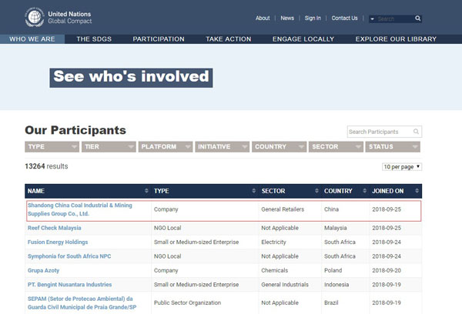The image size is (462, 314).
Task: Click the magnifier icon in top search
Action: point(418,18)
